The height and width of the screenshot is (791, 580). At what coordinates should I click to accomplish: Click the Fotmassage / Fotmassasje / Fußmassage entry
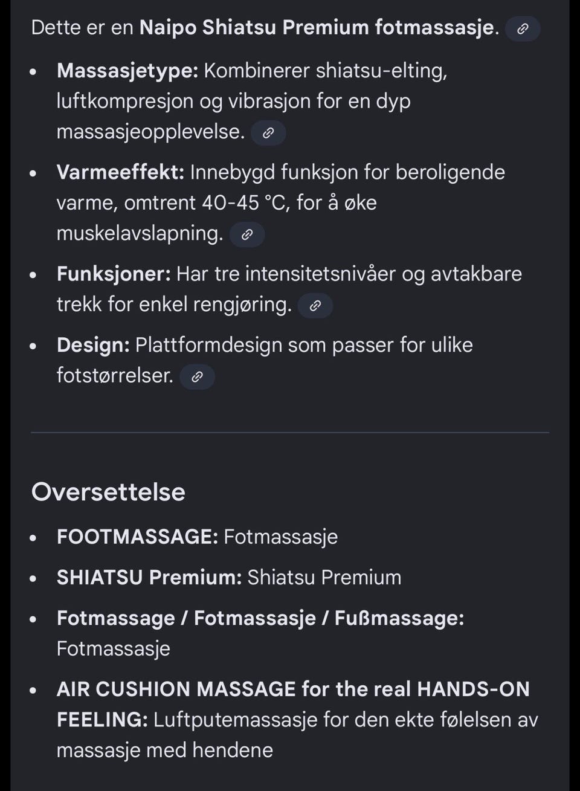point(260,618)
